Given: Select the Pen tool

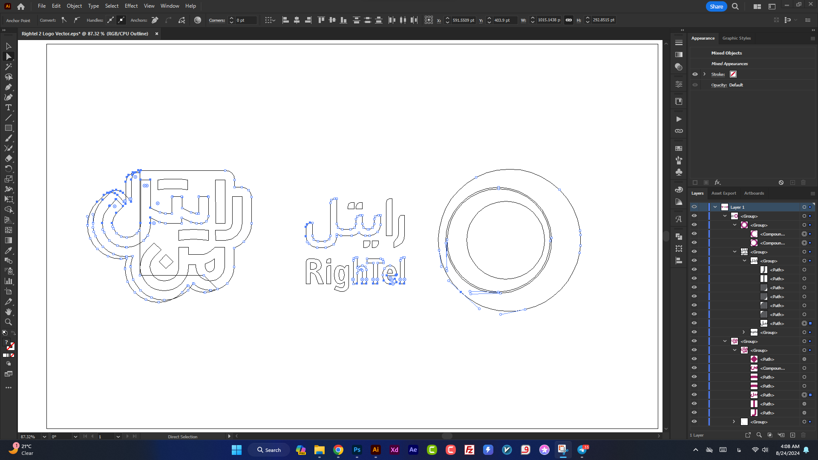Looking at the screenshot, I should (x=9, y=87).
